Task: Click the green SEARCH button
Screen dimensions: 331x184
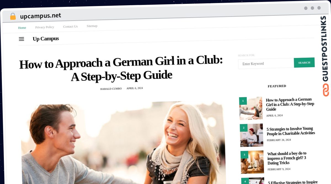Action: tap(304, 63)
